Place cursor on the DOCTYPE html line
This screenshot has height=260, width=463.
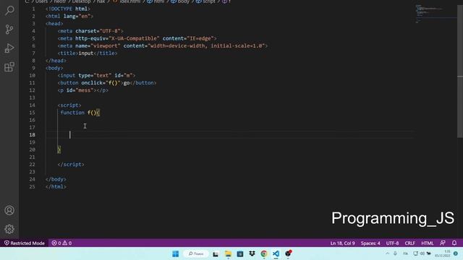68,9
